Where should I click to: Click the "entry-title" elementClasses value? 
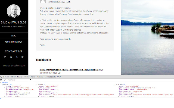(28, 90)
